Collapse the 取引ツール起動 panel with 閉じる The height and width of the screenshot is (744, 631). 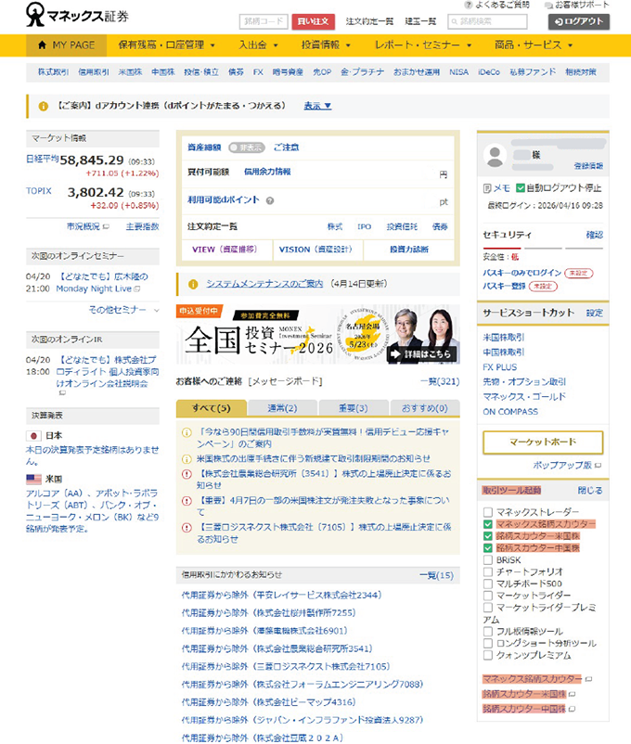click(x=589, y=491)
